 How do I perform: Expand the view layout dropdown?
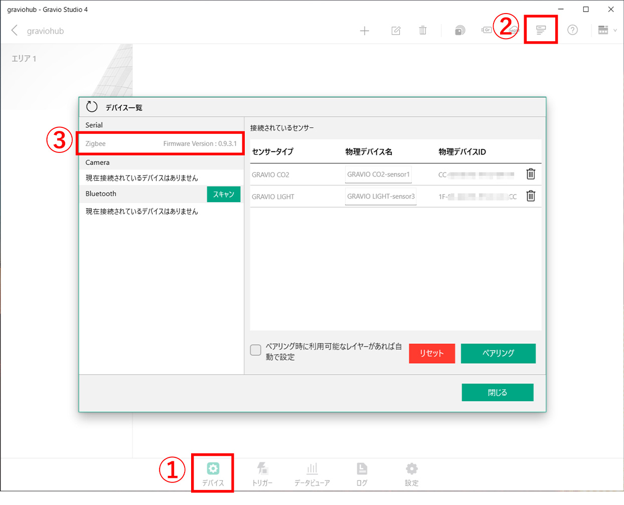pos(607,30)
